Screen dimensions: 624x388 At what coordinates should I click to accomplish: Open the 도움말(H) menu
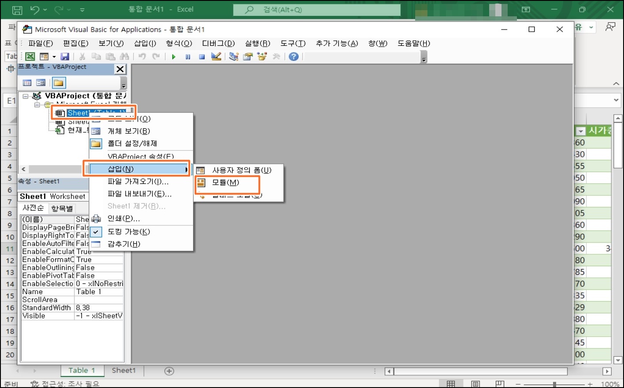pos(413,43)
